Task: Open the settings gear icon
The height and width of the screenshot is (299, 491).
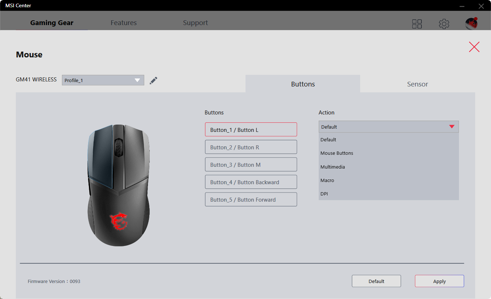Action: click(444, 24)
